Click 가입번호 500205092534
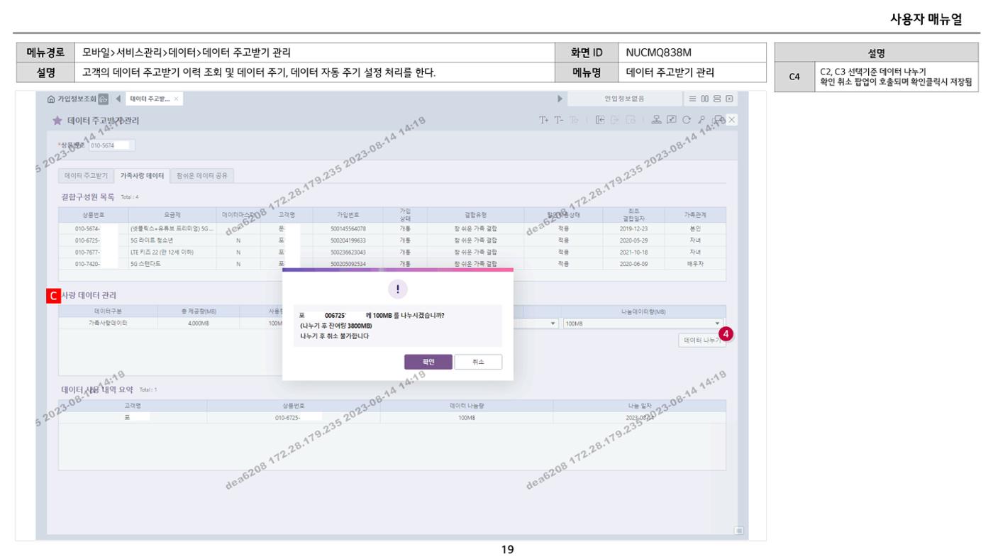The image size is (993, 559). coord(348,264)
